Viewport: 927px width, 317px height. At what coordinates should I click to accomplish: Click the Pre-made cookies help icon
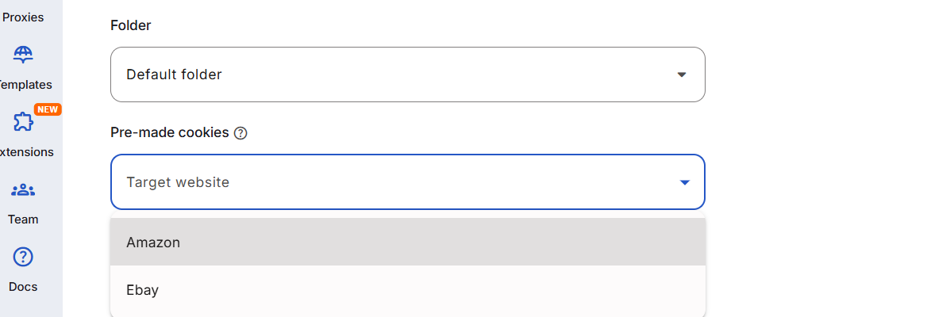click(241, 133)
